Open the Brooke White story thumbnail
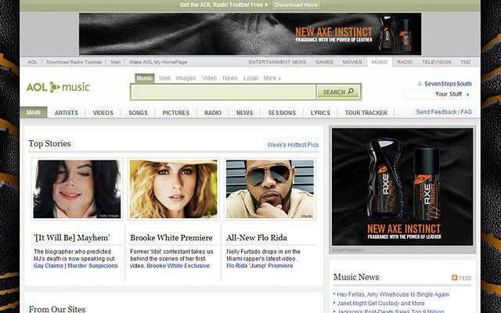501x313 pixels. [x=174, y=189]
